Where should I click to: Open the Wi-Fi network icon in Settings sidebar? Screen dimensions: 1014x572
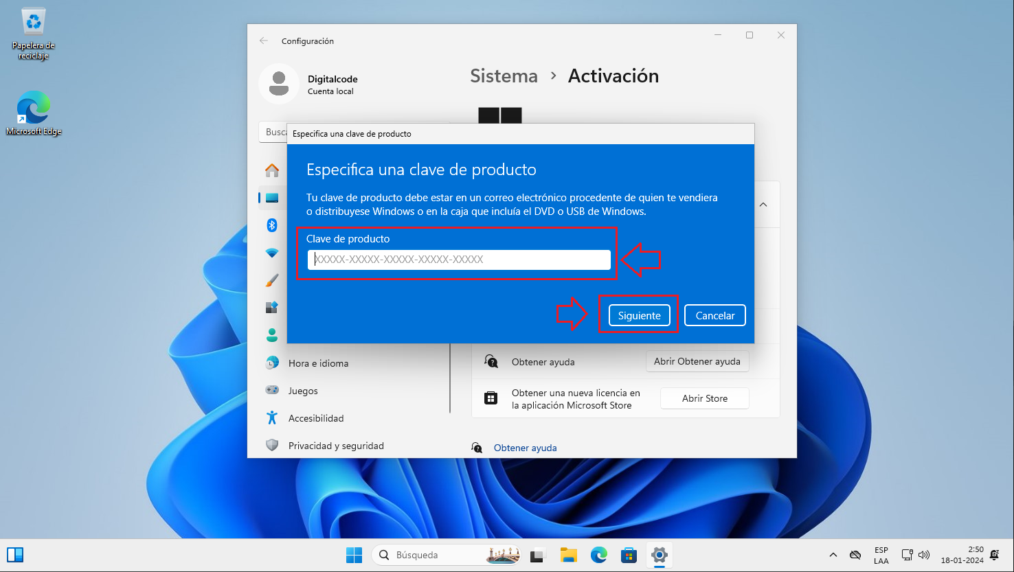[x=272, y=253]
